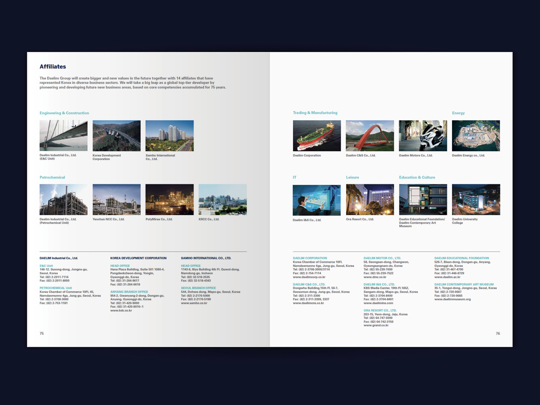Select the Yeochun NCC Co., Ltd. caption

click(x=108, y=219)
